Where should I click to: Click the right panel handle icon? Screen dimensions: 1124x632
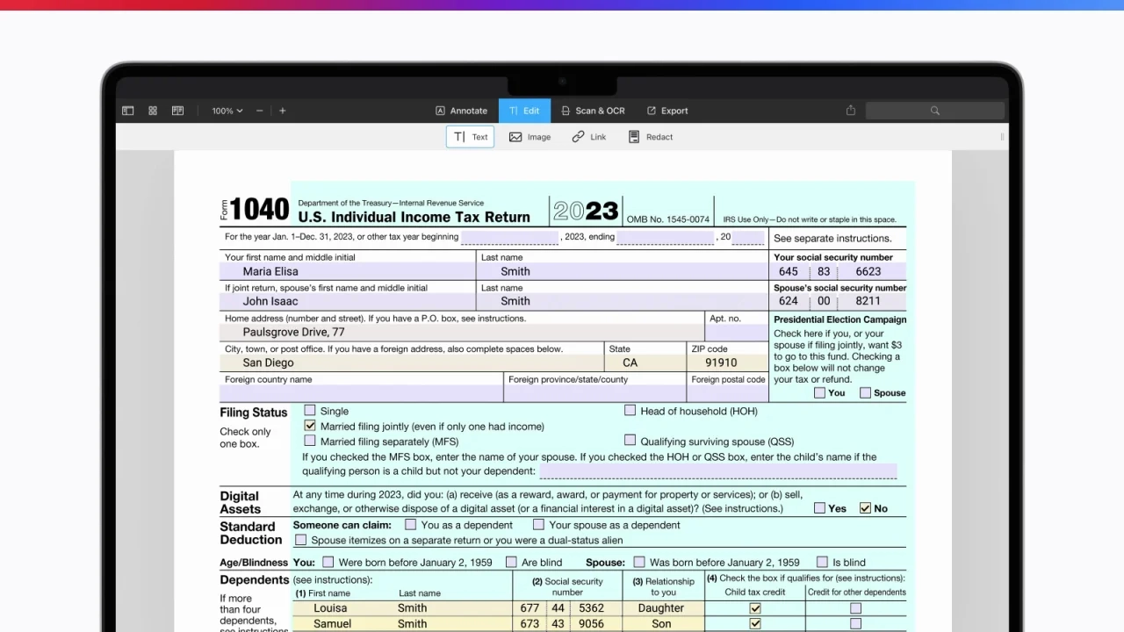1002,137
